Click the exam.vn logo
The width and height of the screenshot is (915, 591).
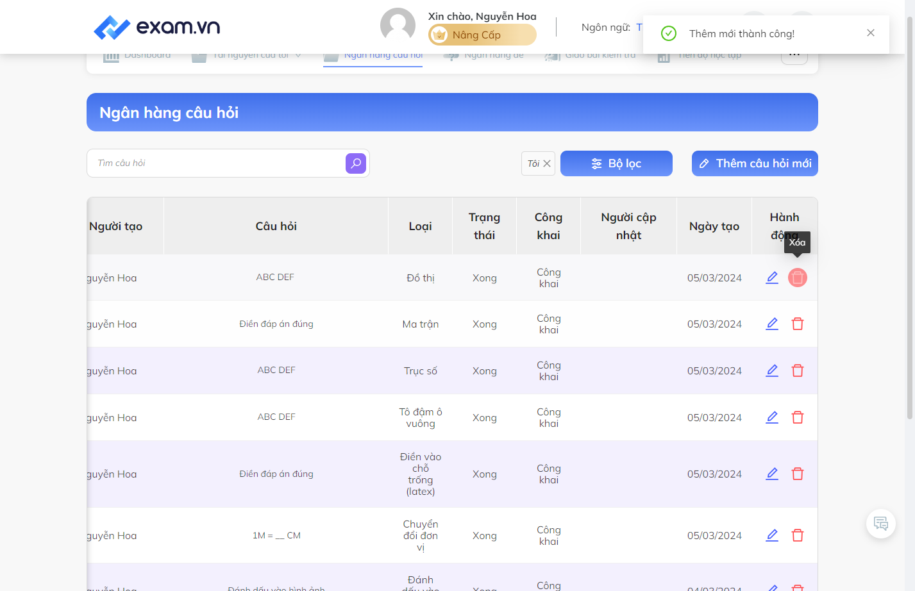coord(157,27)
